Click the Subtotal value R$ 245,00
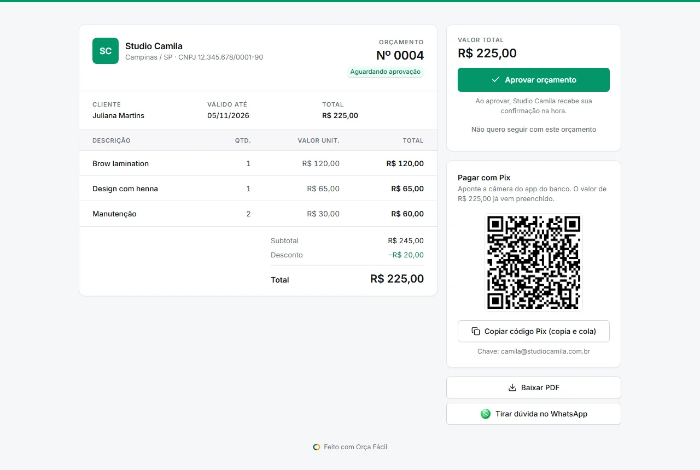The width and height of the screenshot is (700, 470). (406, 240)
